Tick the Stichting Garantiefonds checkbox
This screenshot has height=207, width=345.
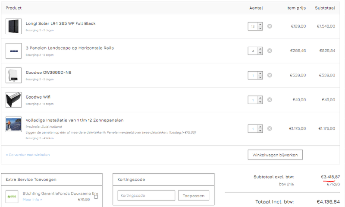point(96,197)
